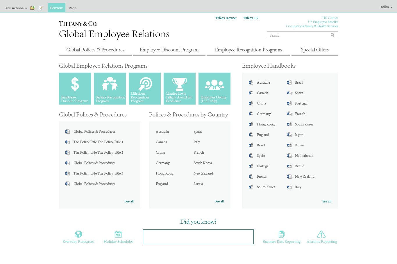Viewport: 397px width, 264px height.
Task: Open Employee Recognition Programs nav menu
Action: point(248,50)
